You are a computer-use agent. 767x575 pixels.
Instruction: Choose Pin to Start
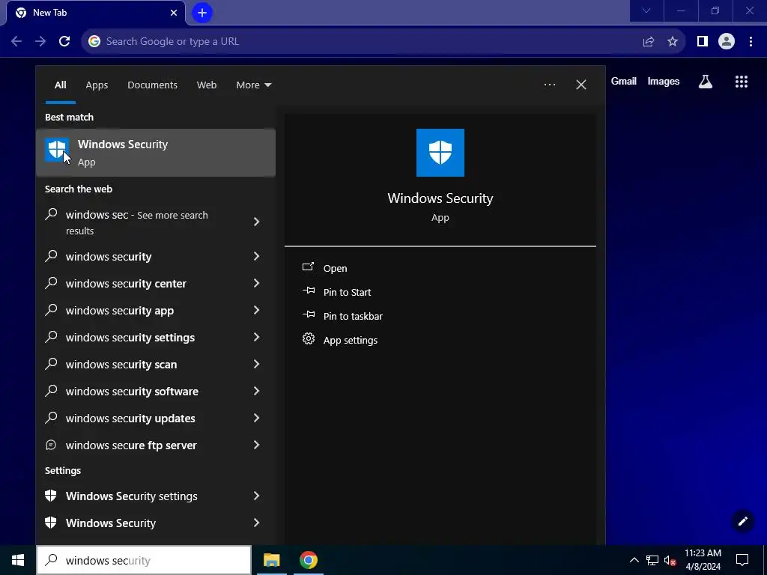(347, 292)
